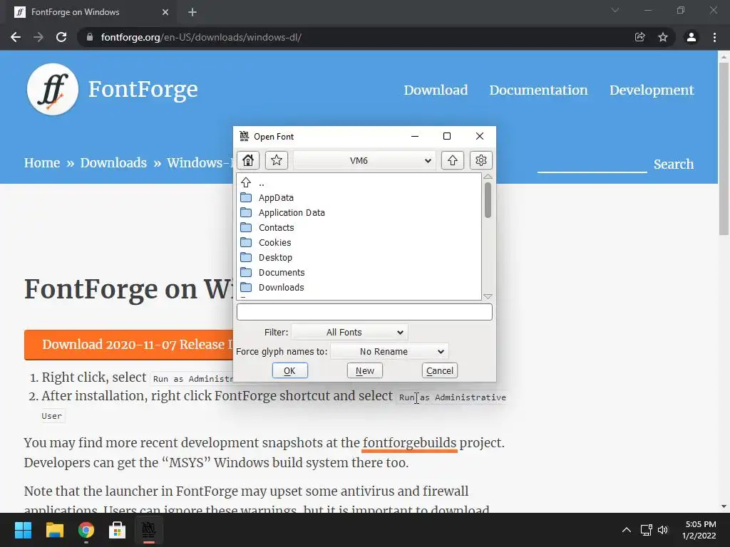Click Downloads breadcrumb link
Screen dimensions: 730x547
(x=113, y=163)
